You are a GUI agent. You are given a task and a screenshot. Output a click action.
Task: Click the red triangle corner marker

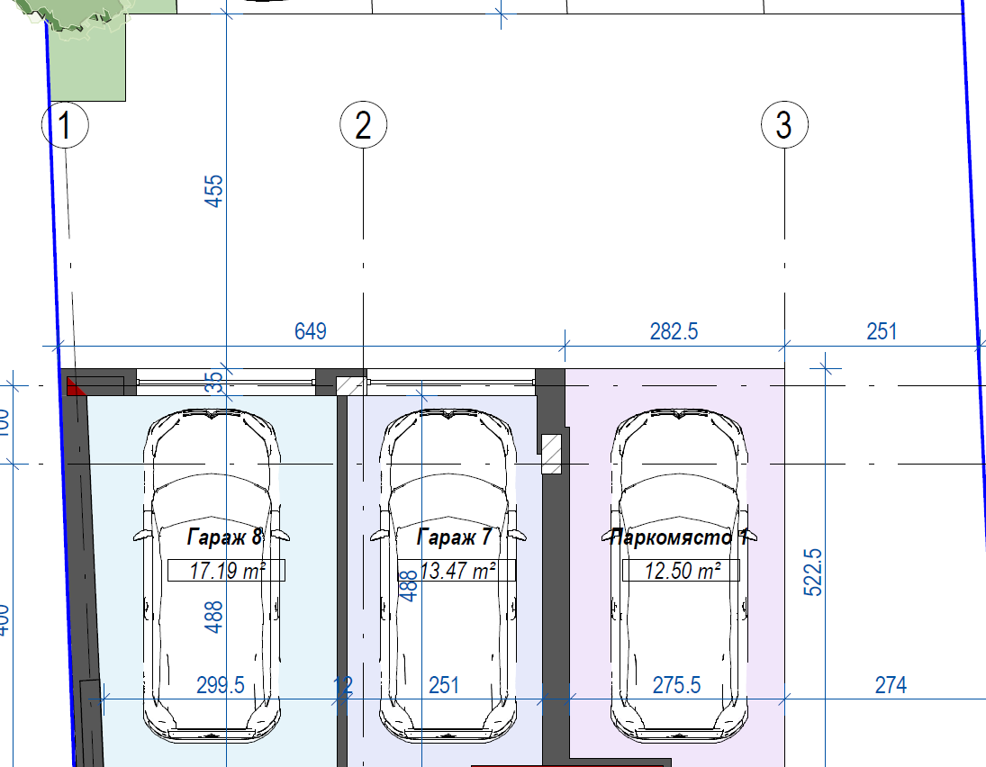[76, 387]
